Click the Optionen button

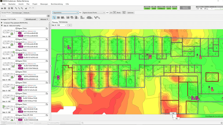130,13
